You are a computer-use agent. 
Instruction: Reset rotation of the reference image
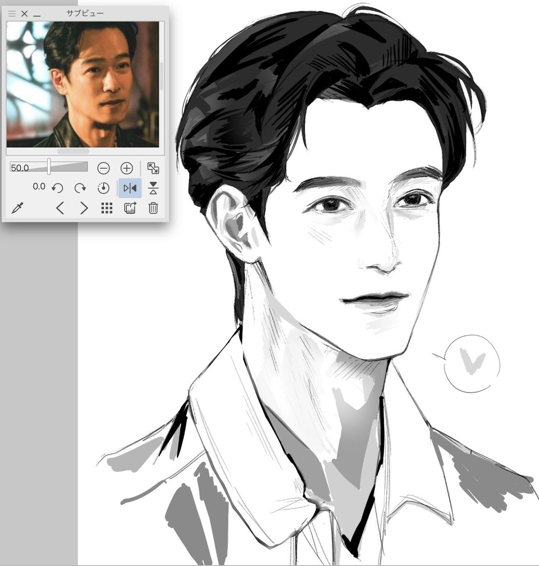pos(103,188)
